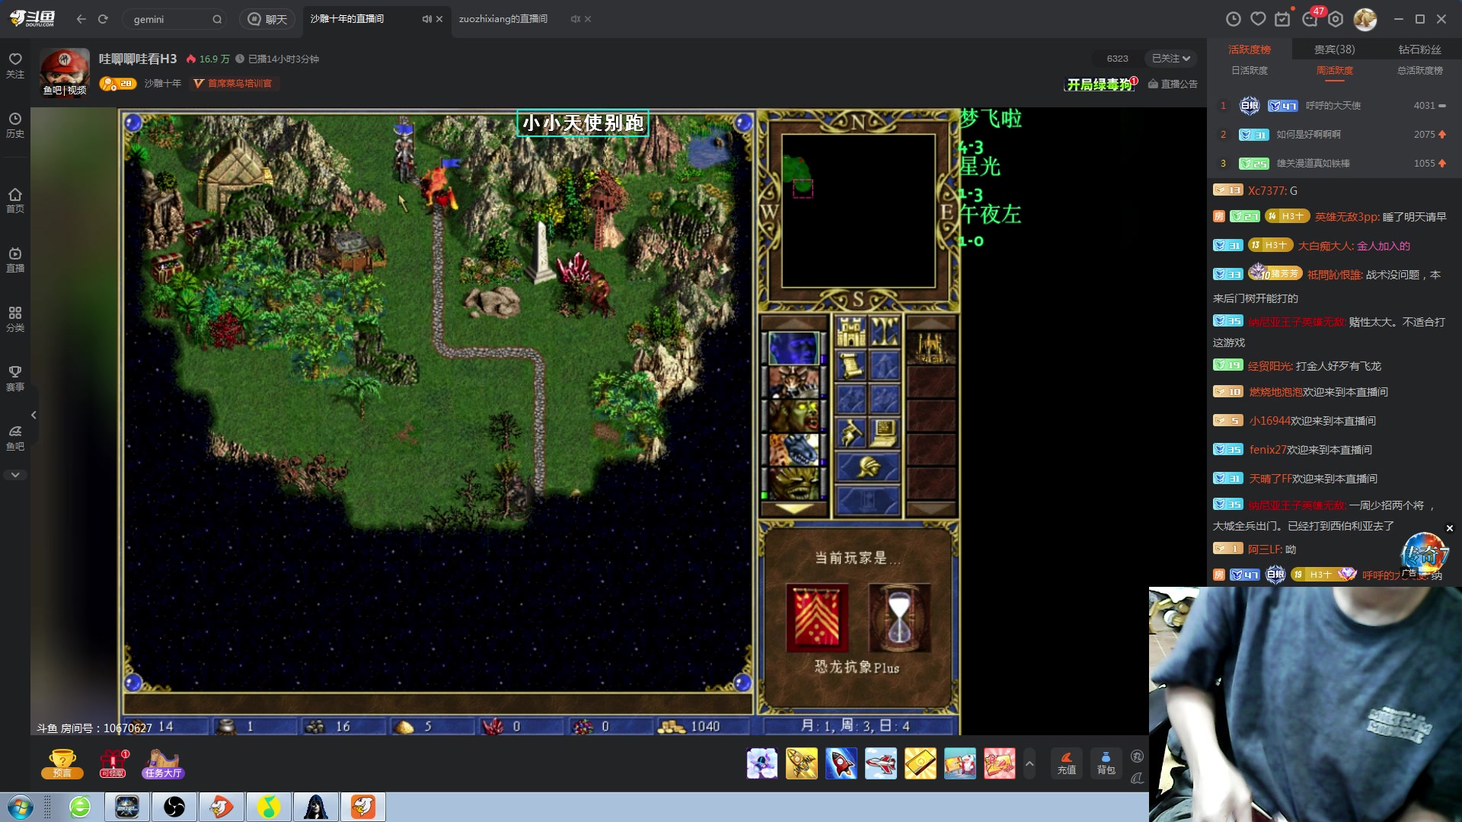This screenshot has height=822, width=1462.
Task: Close the floating 传奇 ad
Action: click(x=1449, y=528)
